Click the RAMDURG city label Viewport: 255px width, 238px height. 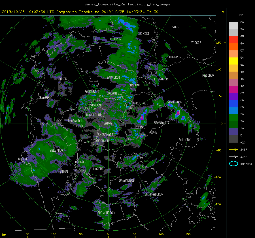pyautogui.click(x=90, y=92)
